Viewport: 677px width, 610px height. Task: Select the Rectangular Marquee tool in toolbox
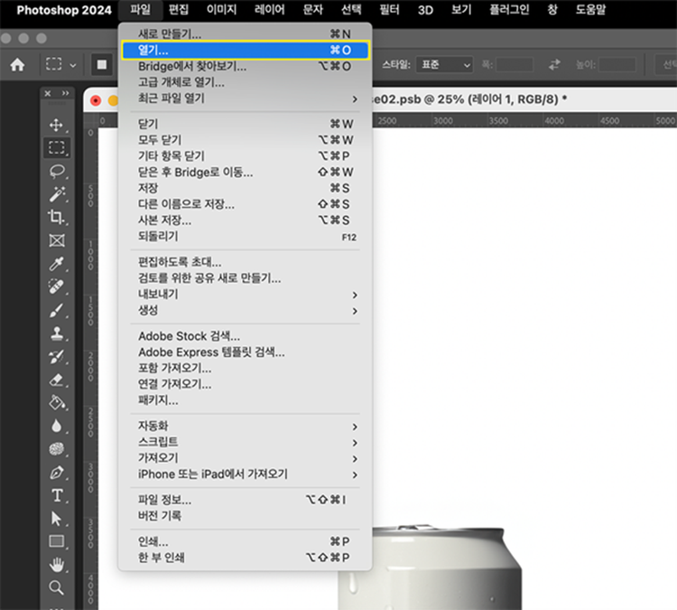(57, 147)
